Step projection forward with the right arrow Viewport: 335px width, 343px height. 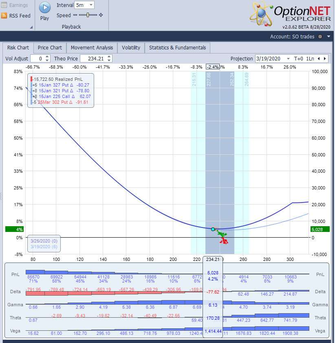325,59
